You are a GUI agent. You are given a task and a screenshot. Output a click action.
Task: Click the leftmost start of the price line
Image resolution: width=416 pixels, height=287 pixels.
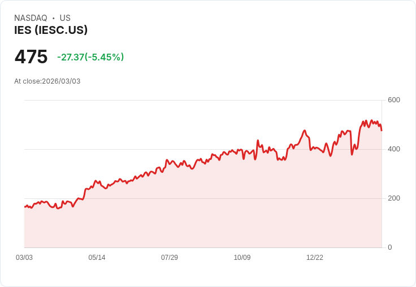(25, 207)
